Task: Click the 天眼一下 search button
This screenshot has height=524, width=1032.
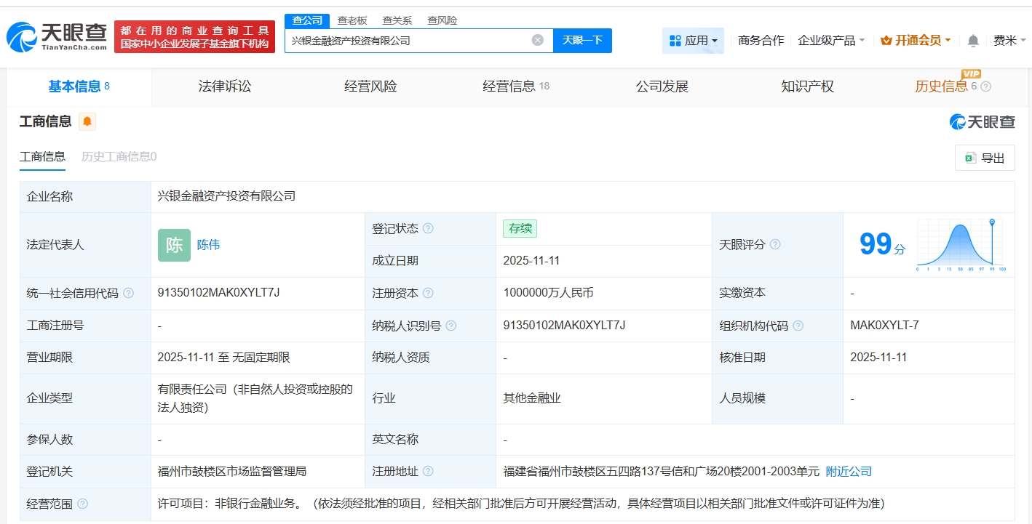Action: 583,40
